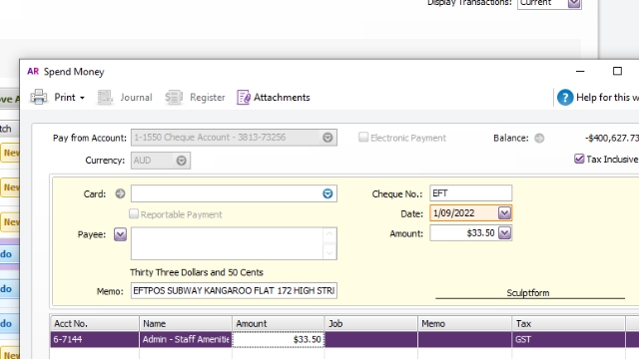Toggle the Electronic Payment checkbox
This screenshot has height=359, width=639.
[363, 138]
